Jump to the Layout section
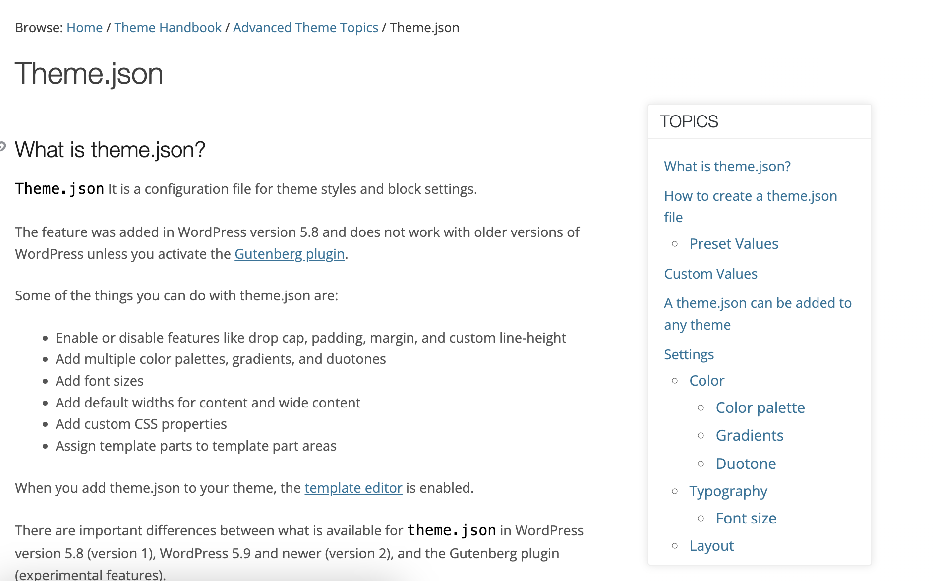The width and height of the screenshot is (935, 581). [x=711, y=545]
